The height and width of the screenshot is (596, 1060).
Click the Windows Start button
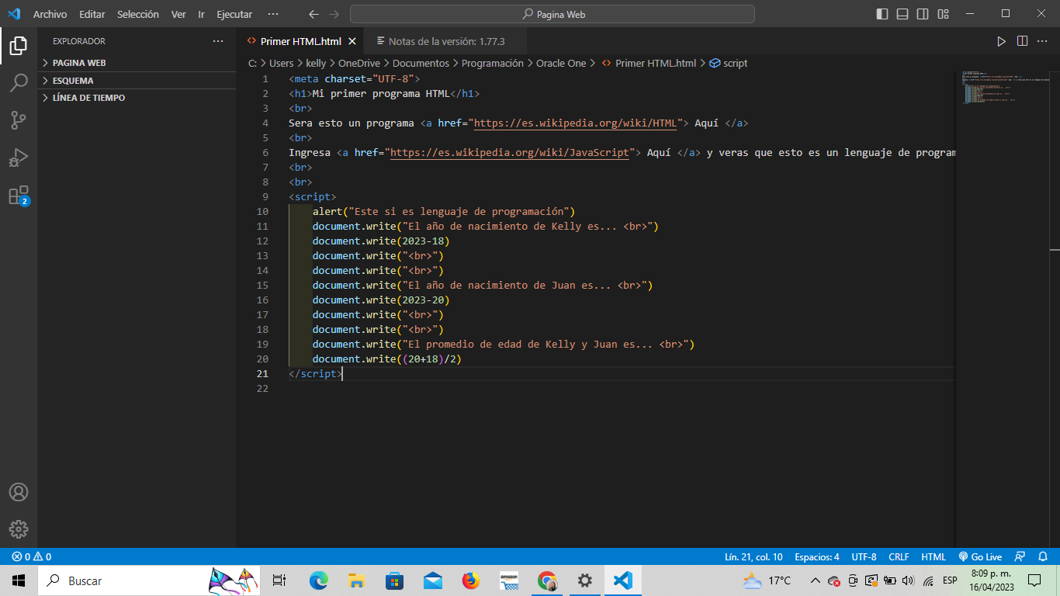[x=19, y=580]
